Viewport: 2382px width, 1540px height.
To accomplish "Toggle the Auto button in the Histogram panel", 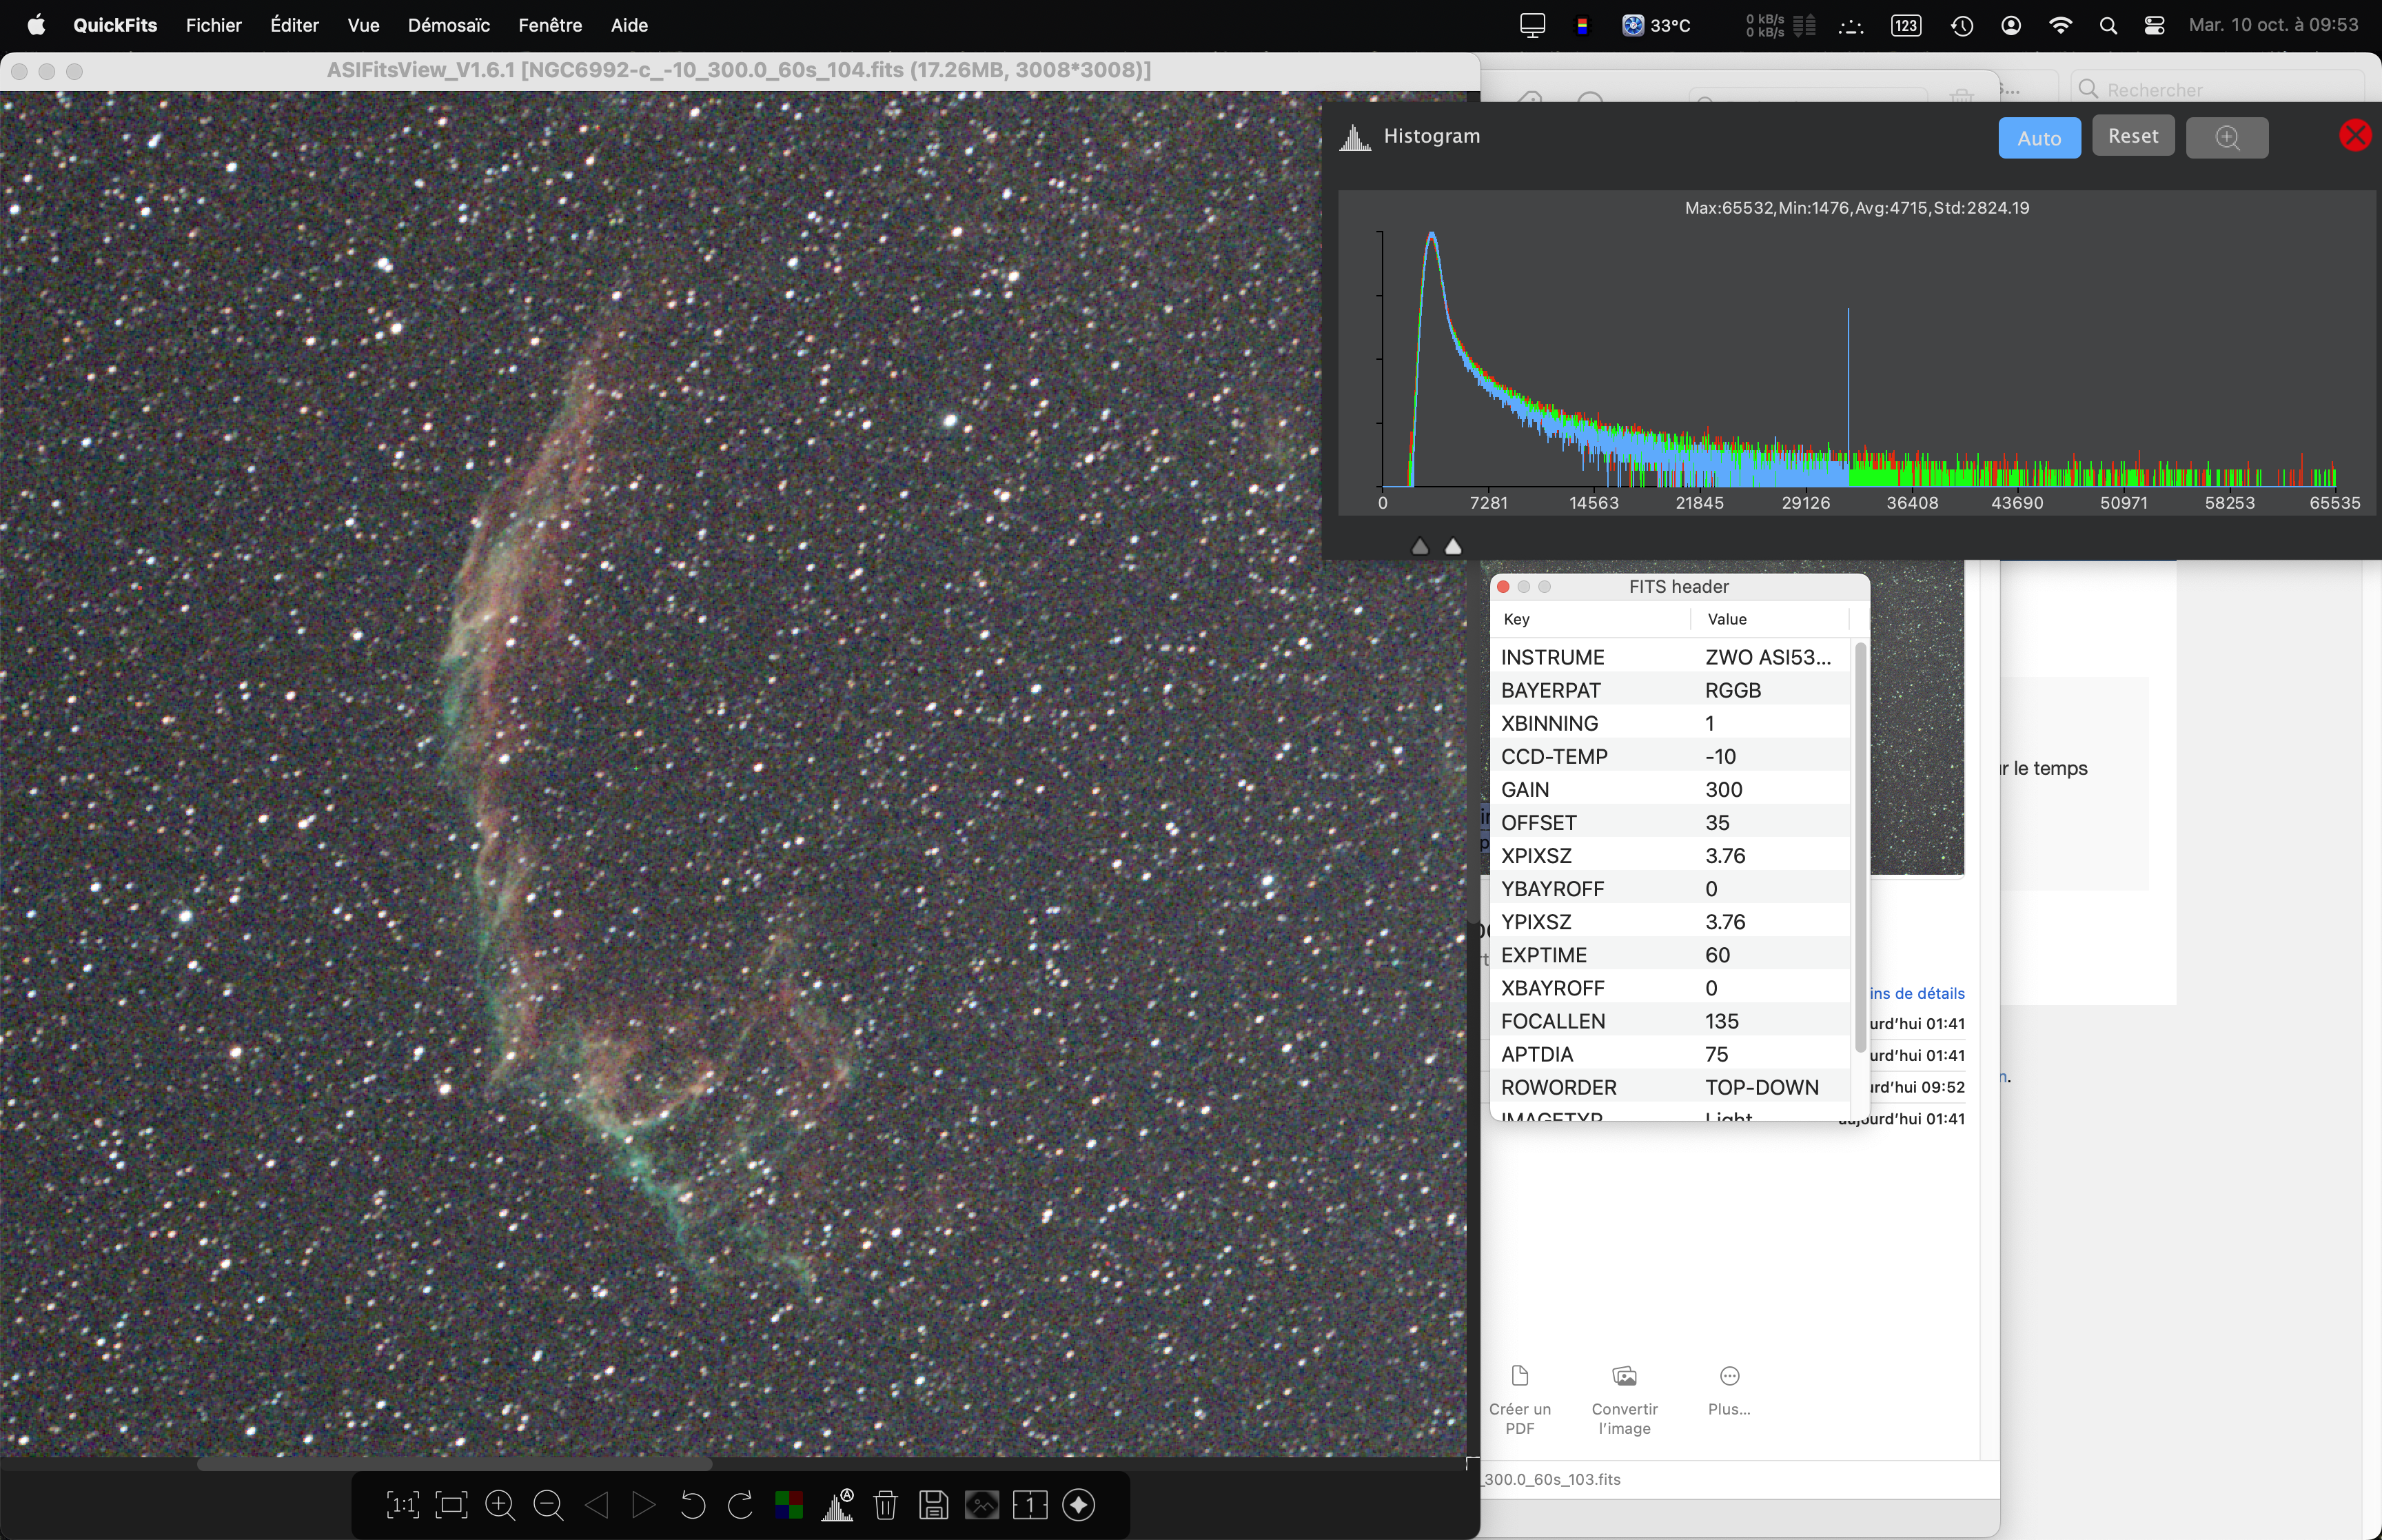I will tap(2038, 138).
